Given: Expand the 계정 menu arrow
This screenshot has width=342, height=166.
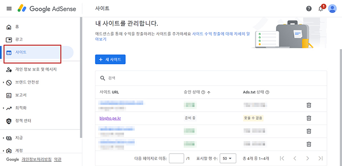Looking at the screenshot, I should point(3,151).
